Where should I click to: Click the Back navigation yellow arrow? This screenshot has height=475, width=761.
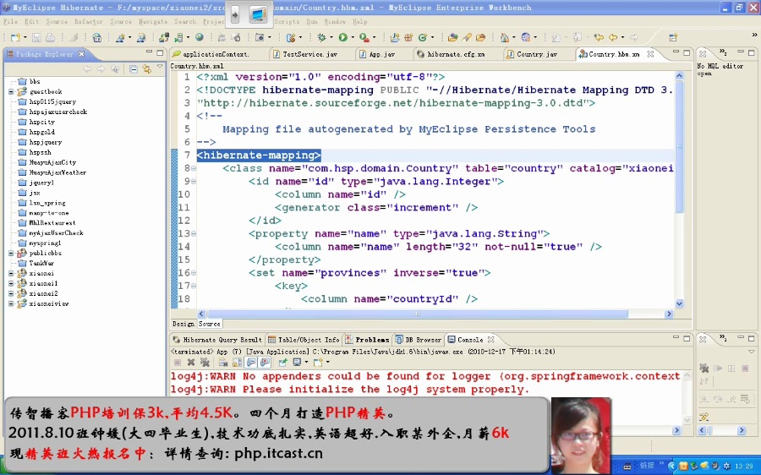(614, 37)
